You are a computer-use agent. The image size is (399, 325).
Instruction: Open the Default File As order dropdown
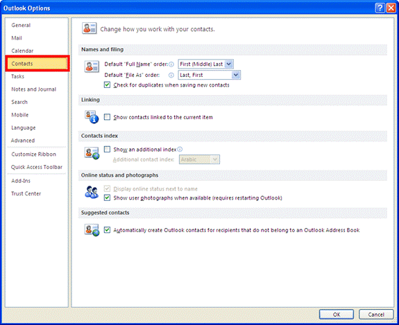coord(209,75)
